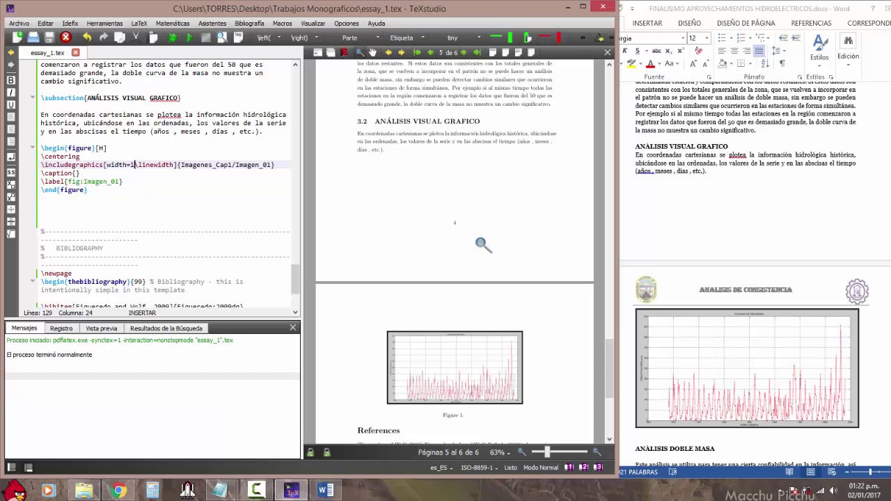The height and width of the screenshot is (501, 891).
Task: Click the New document icon in TeXstudio
Action: pyautogui.click(x=18, y=38)
